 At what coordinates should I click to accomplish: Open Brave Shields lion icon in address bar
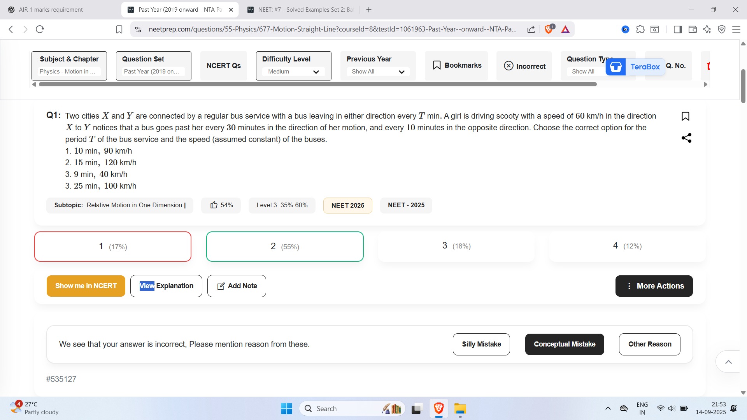[x=549, y=29]
